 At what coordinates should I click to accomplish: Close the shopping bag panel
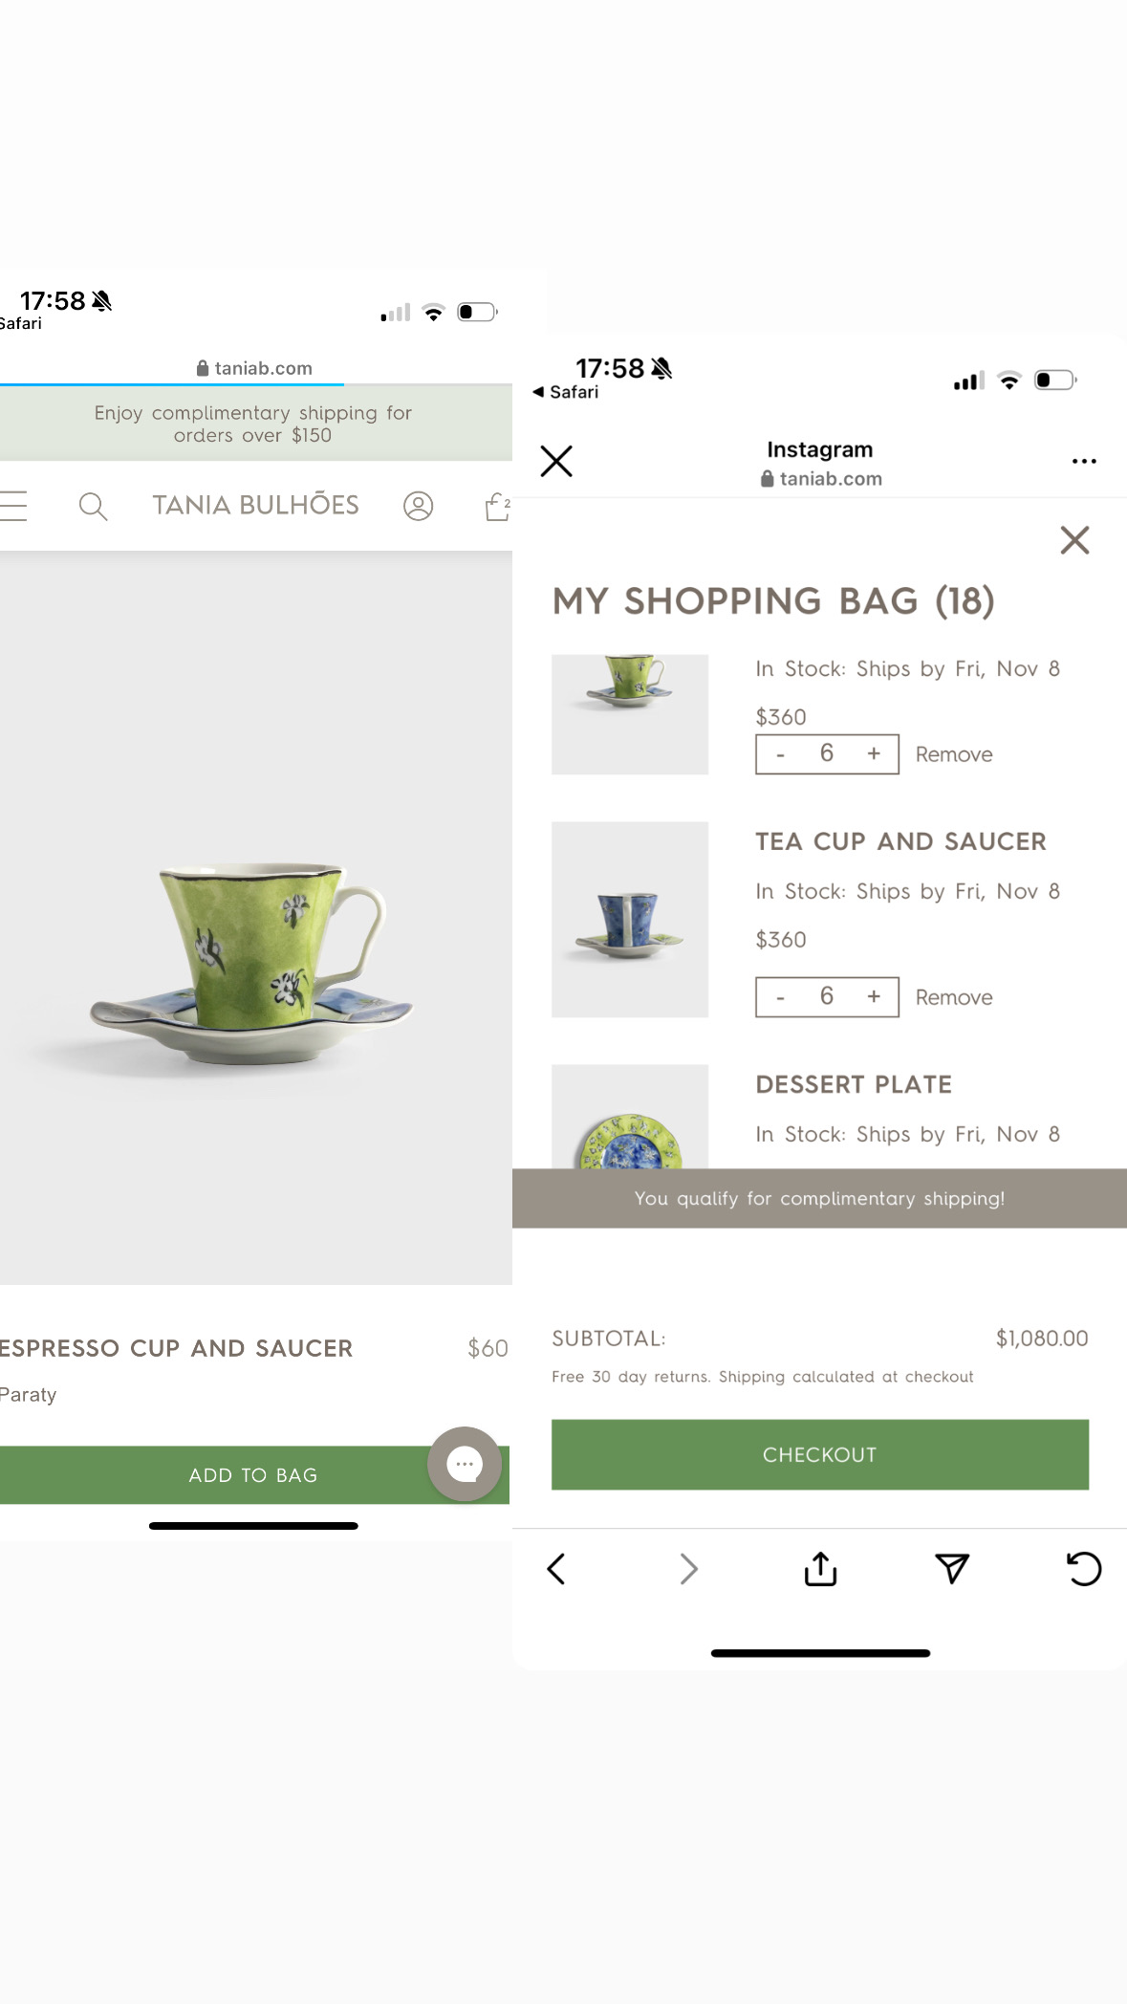click(1074, 540)
